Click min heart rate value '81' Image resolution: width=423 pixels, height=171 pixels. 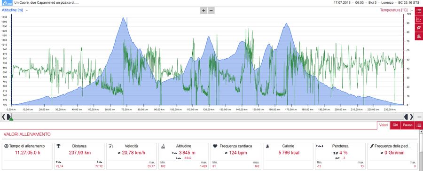[x=214, y=166]
